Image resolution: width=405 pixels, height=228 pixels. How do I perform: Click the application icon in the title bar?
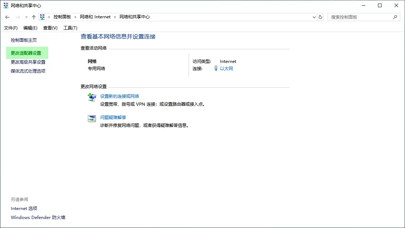click(x=5, y=5)
